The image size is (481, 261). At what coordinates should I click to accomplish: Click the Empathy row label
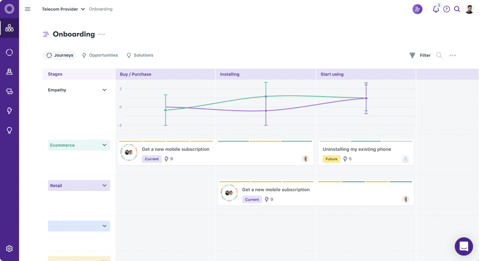point(57,90)
